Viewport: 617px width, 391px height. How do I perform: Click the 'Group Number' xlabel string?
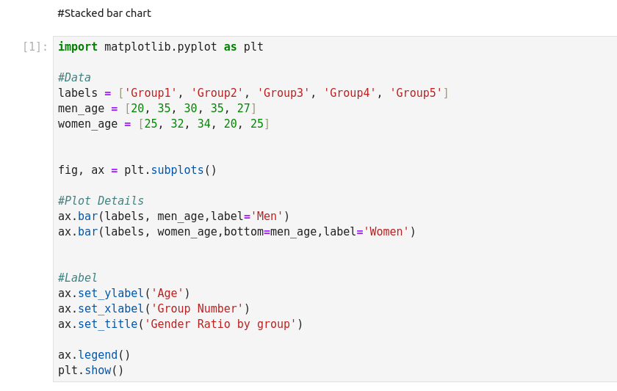tap(197, 309)
